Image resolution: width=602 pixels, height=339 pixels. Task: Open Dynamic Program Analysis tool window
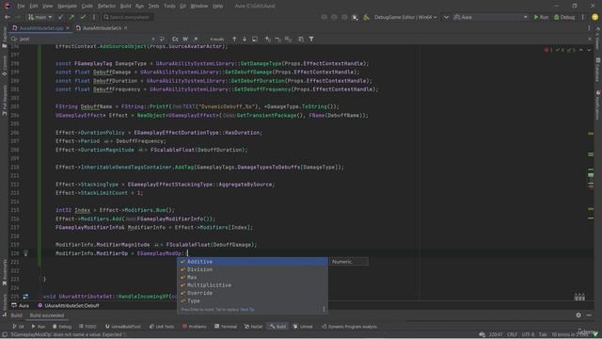349,327
